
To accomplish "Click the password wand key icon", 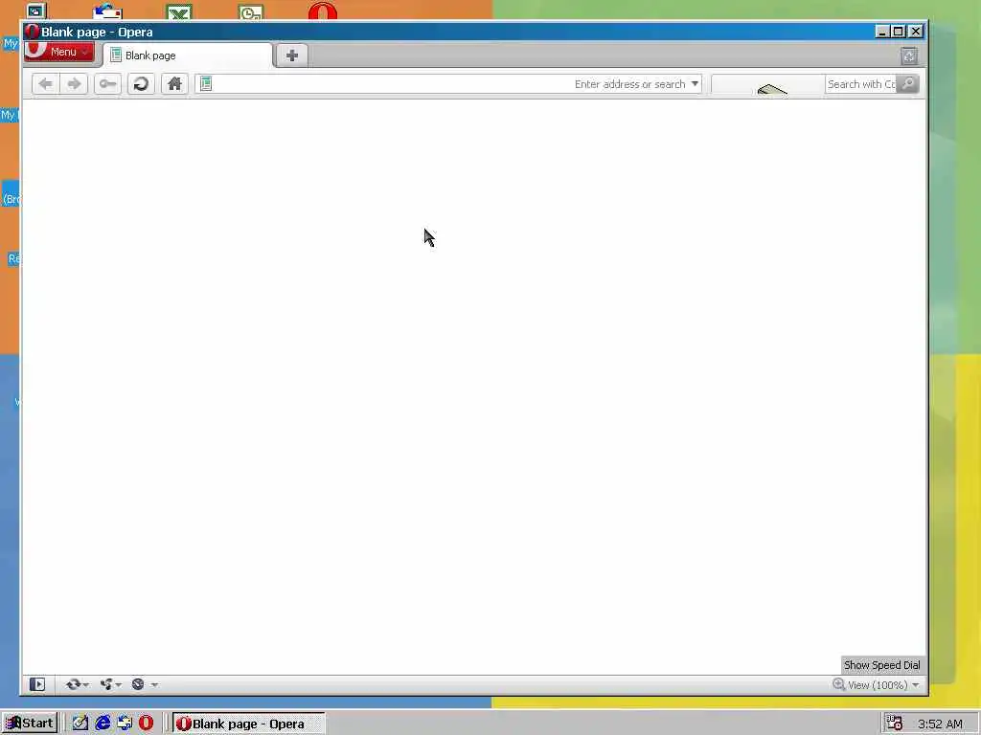I will pos(107,84).
